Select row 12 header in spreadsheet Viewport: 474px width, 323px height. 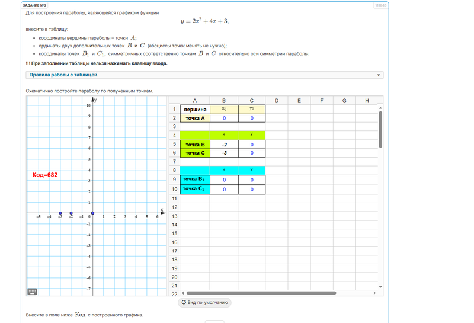[174, 207]
